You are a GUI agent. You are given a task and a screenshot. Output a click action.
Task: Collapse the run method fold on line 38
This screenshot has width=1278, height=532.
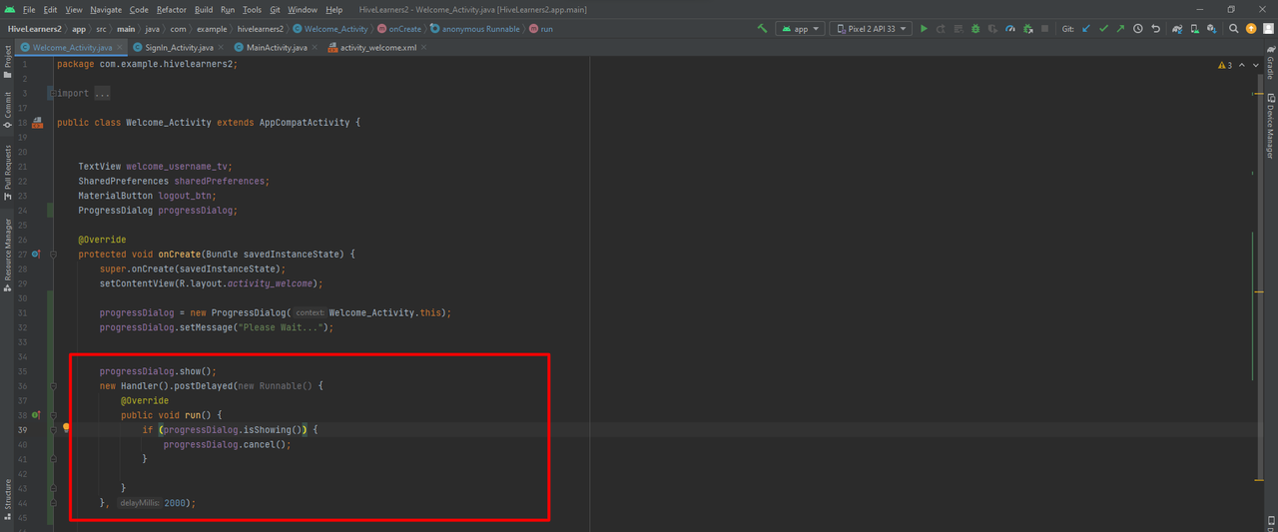(53, 414)
